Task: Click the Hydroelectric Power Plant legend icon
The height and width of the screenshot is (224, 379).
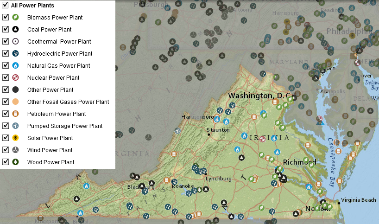Action: (x=15, y=53)
